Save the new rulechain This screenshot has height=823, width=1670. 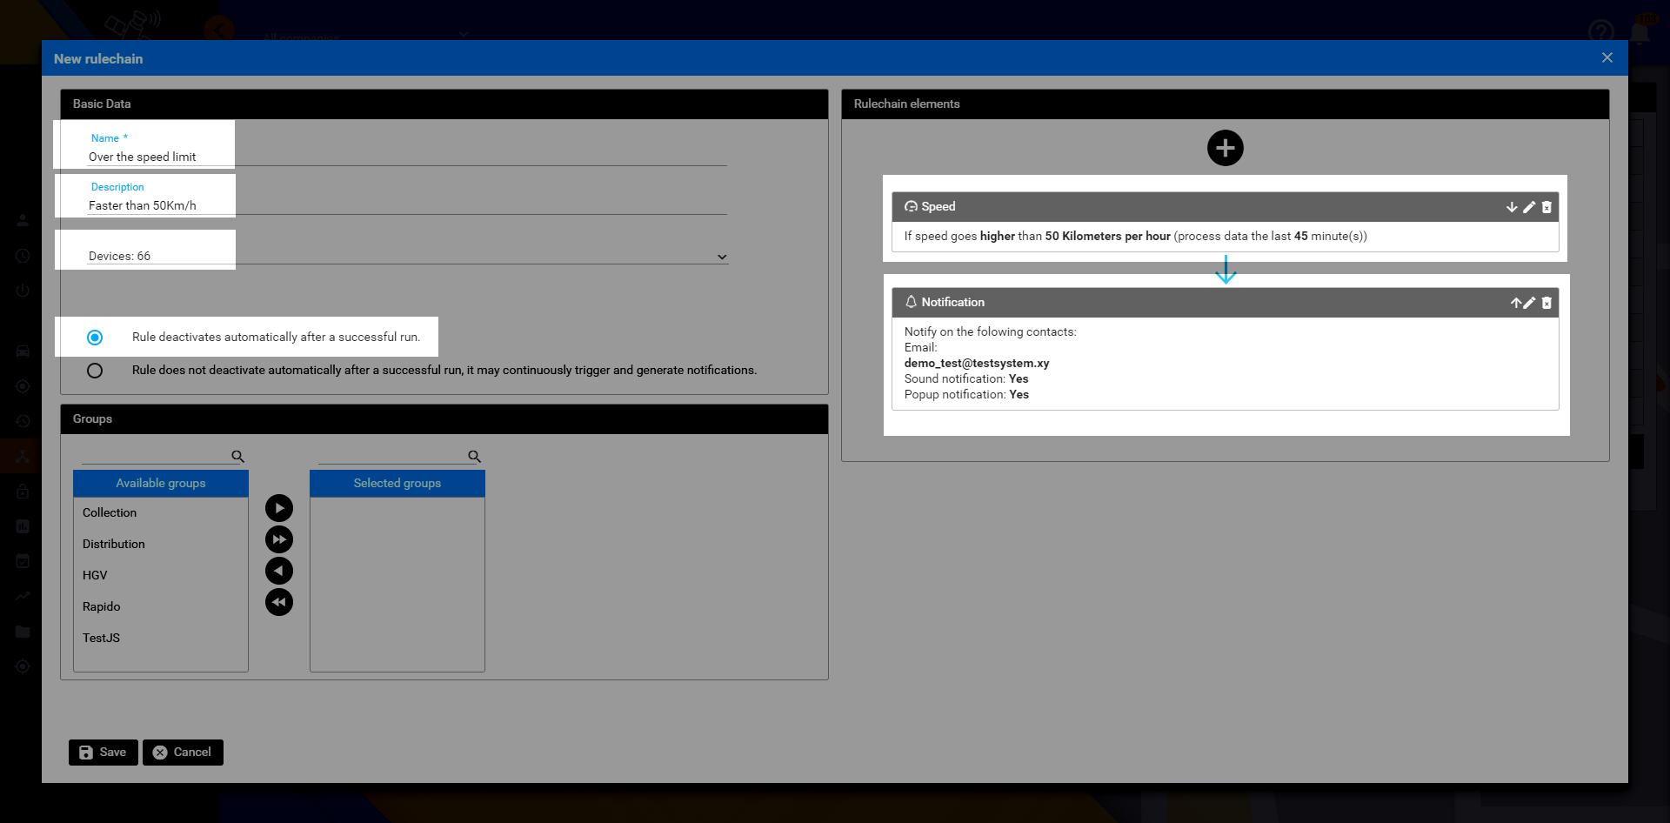click(103, 753)
